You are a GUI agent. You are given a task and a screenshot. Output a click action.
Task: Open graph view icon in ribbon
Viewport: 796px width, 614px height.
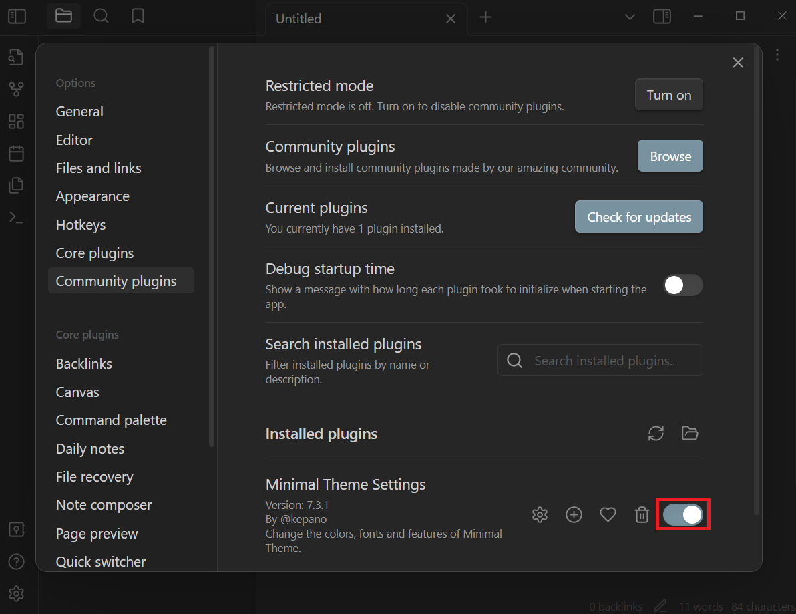pyautogui.click(x=16, y=89)
